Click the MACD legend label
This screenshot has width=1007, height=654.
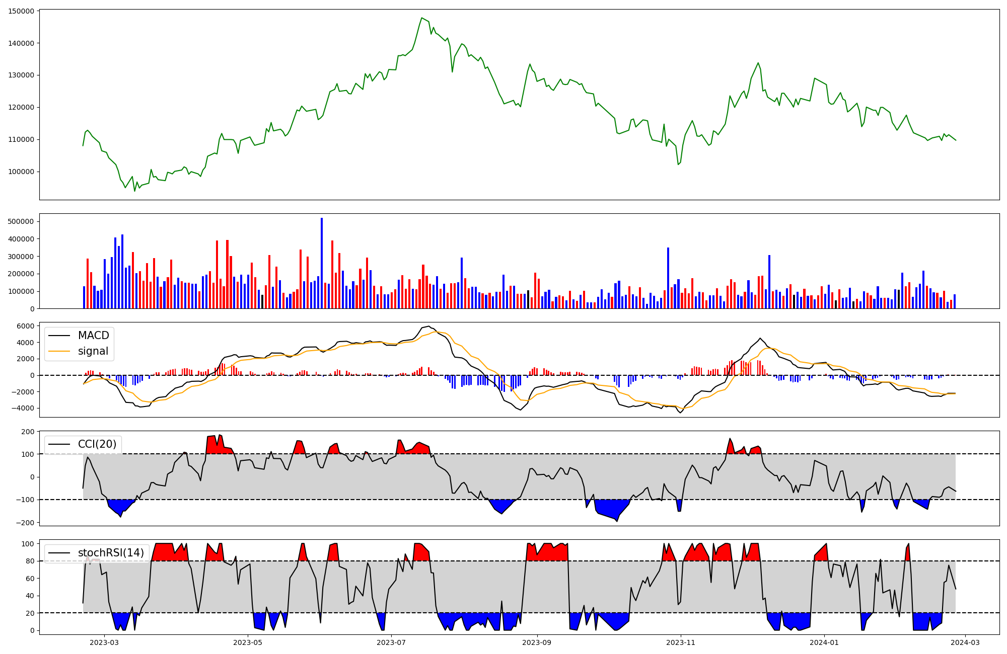(93, 336)
